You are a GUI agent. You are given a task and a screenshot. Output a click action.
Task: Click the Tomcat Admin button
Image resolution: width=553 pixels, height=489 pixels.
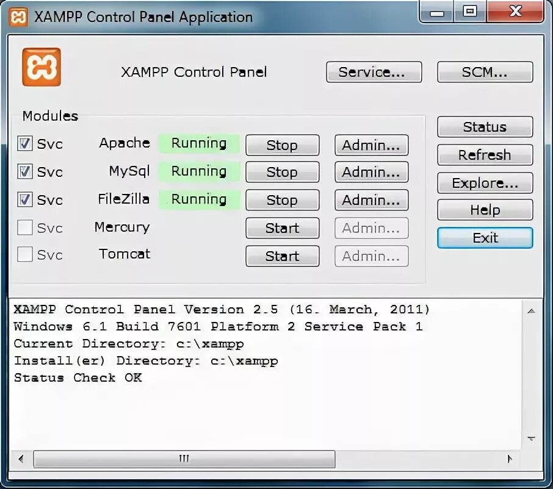[372, 255]
